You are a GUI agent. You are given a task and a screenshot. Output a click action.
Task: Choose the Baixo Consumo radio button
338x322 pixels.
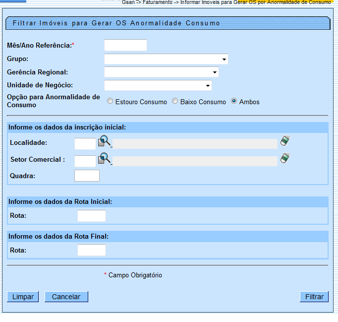(175, 101)
